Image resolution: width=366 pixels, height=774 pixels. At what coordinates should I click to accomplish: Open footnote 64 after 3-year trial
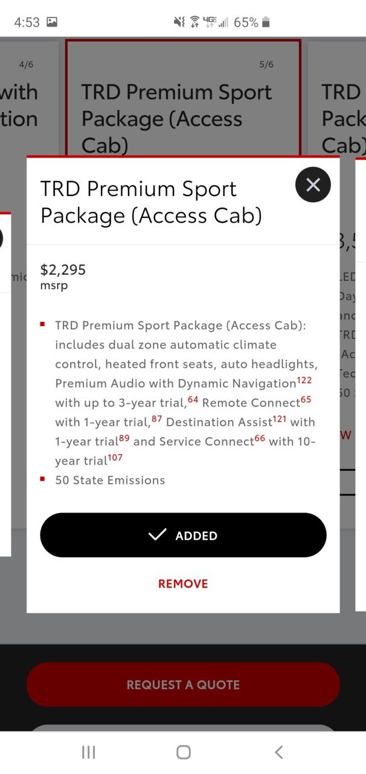(193, 399)
